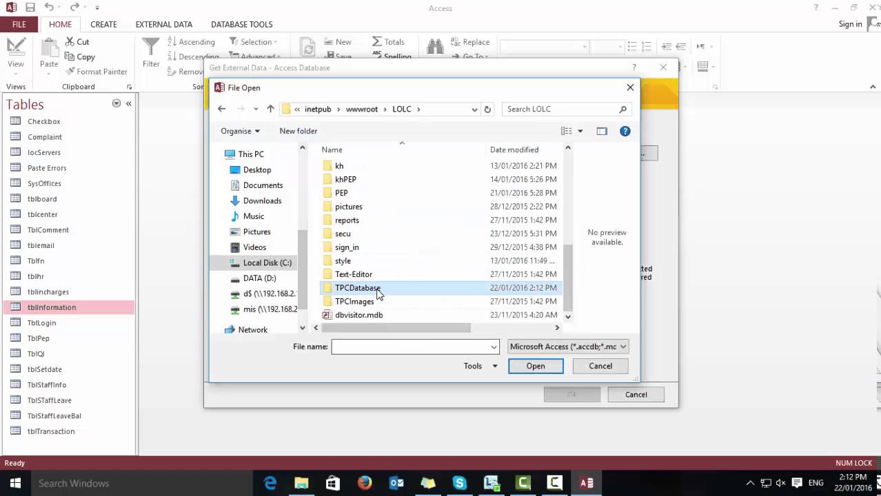The image size is (881, 496).
Task: Select the TPCDatabase folder
Action: (358, 288)
